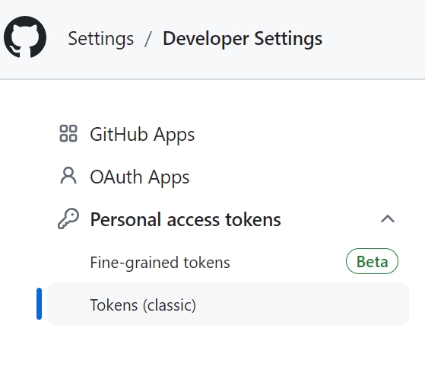
Task: Click the blue active indicator bar
Action: coord(39,304)
